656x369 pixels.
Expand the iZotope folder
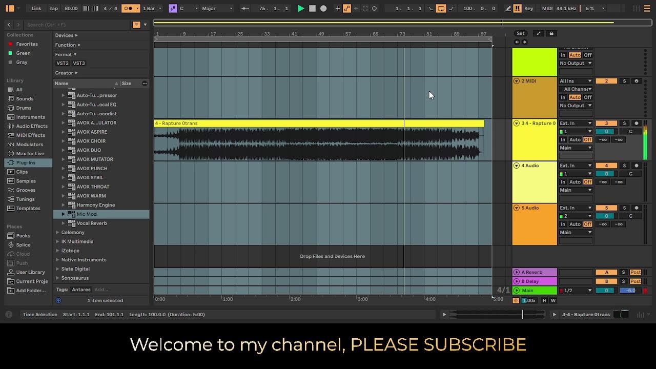point(57,251)
